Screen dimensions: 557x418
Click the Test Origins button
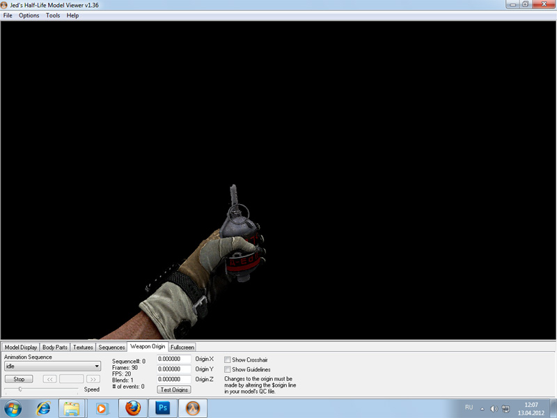tap(174, 389)
